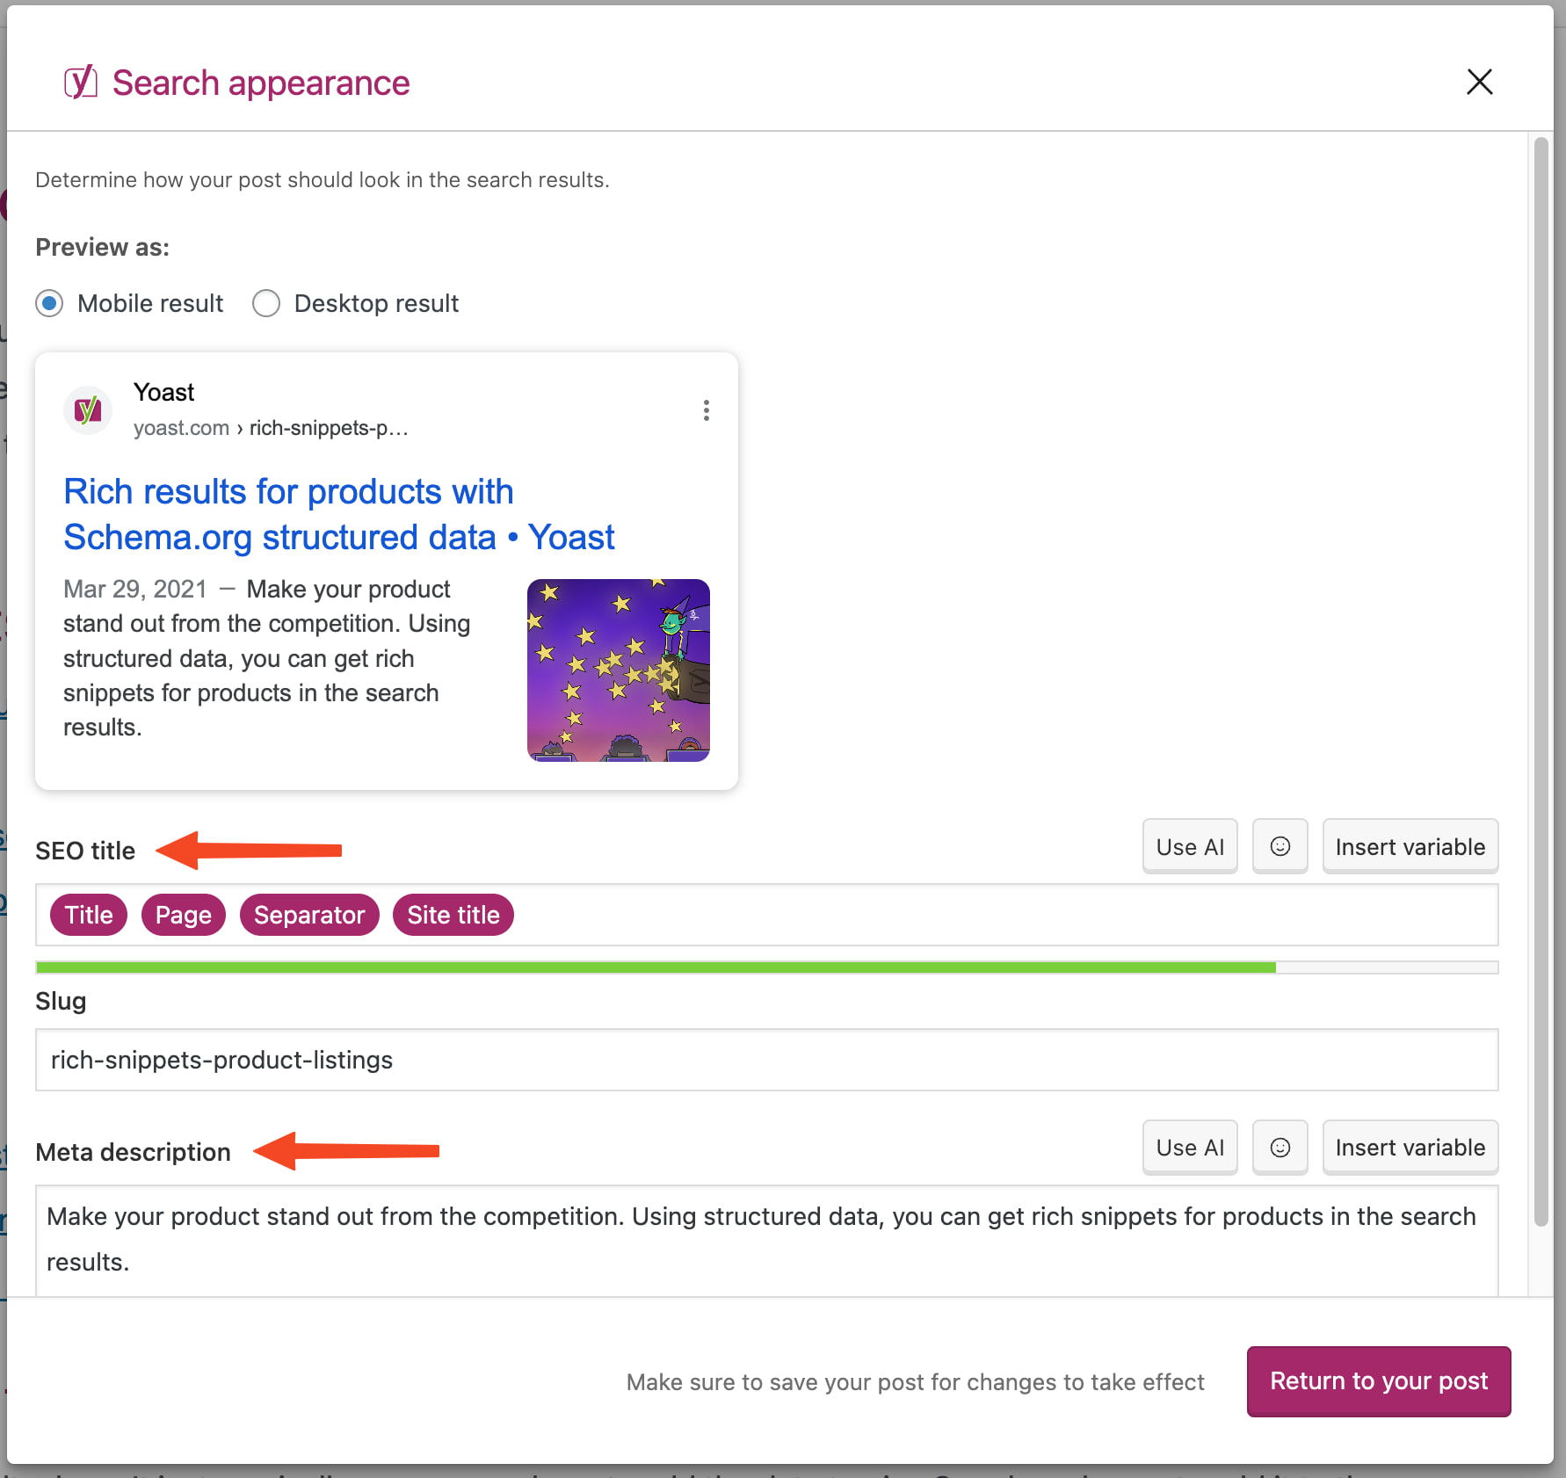Open Insert variable next to Meta description
The height and width of the screenshot is (1478, 1566).
point(1410,1147)
